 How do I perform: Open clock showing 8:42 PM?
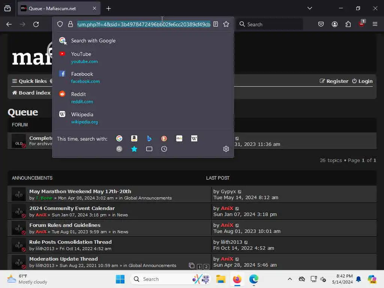tap(342, 279)
